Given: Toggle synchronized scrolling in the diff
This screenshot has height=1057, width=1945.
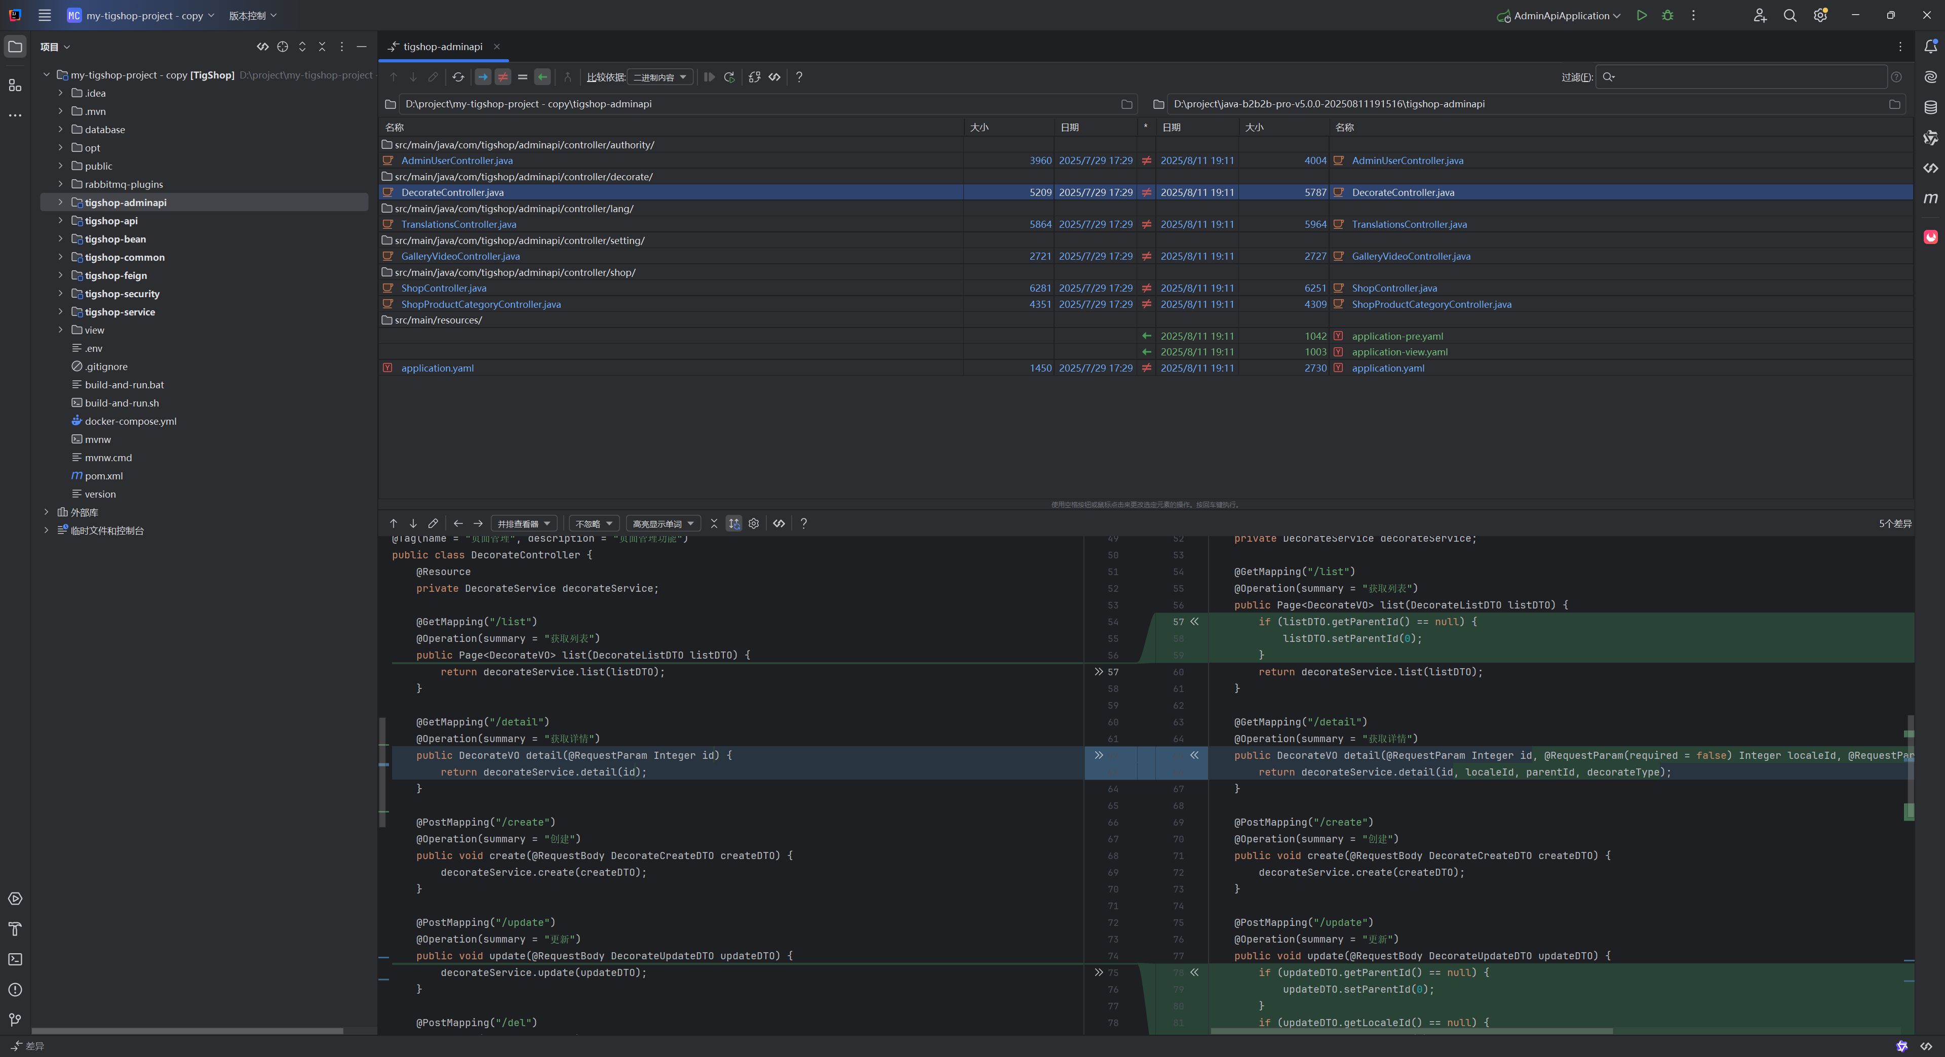Looking at the screenshot, I should click(734, 523).
